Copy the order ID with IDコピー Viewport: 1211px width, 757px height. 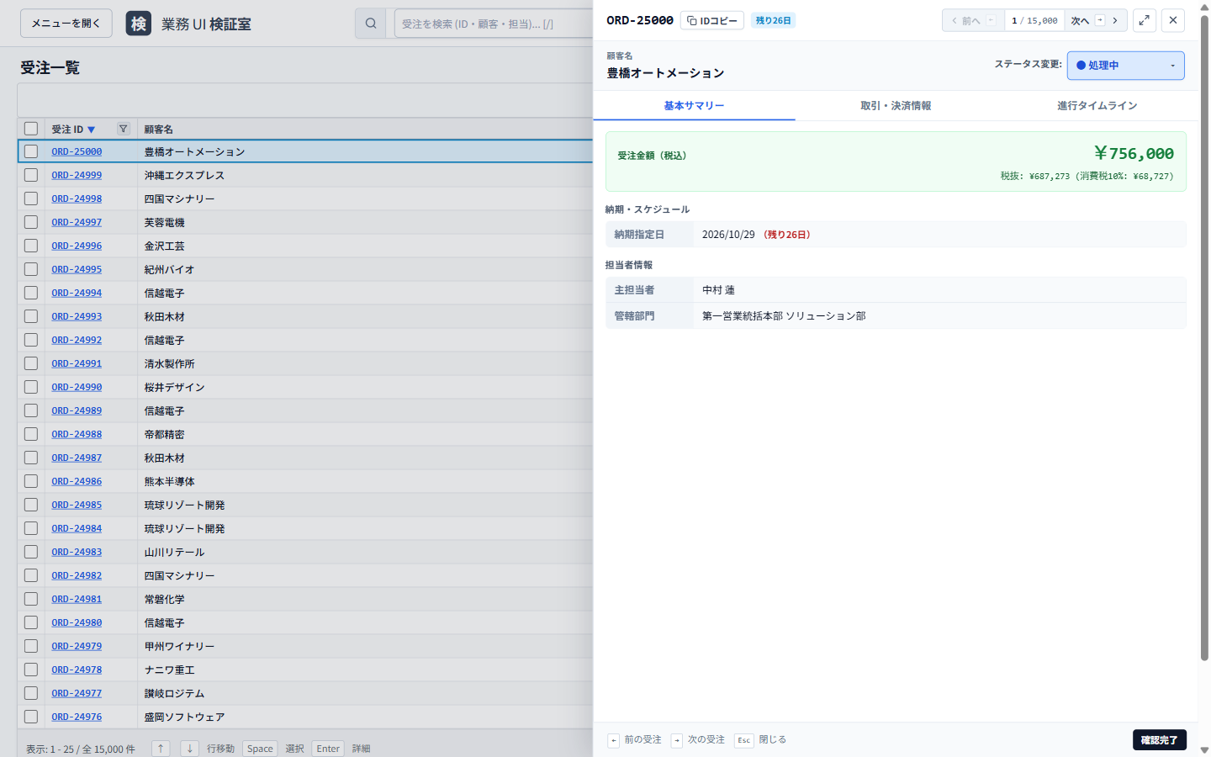pos(712,20)
